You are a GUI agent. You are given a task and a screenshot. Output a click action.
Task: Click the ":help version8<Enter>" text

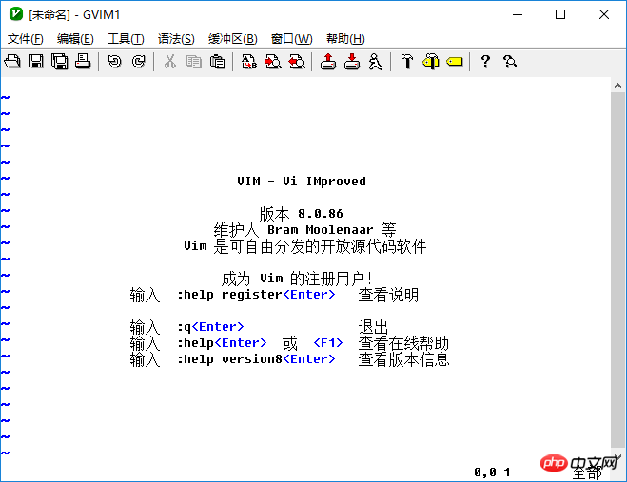click(x=256, y=359)
